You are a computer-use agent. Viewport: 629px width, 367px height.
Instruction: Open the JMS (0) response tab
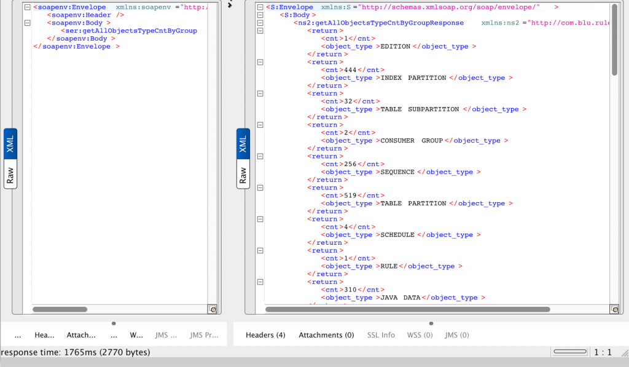tap(457, 335)
